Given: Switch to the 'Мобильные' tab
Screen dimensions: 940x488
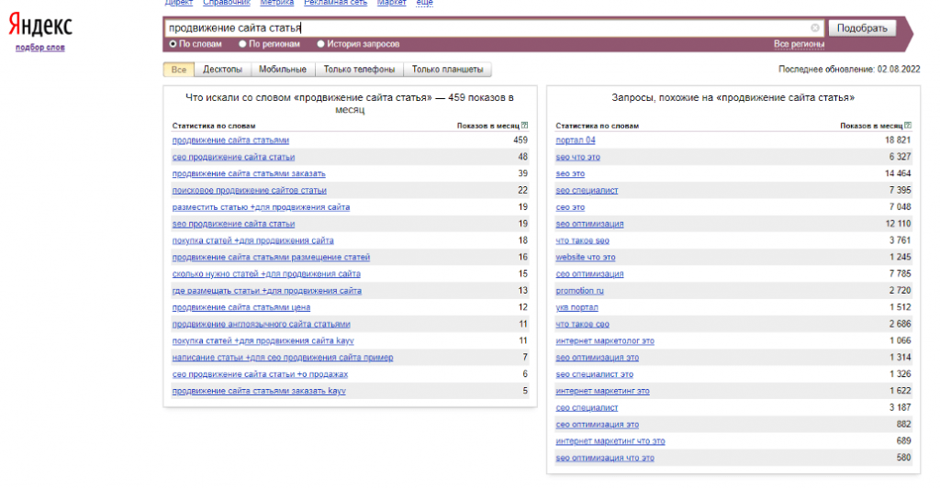Looking at the screenshot, I should (283, 70).
